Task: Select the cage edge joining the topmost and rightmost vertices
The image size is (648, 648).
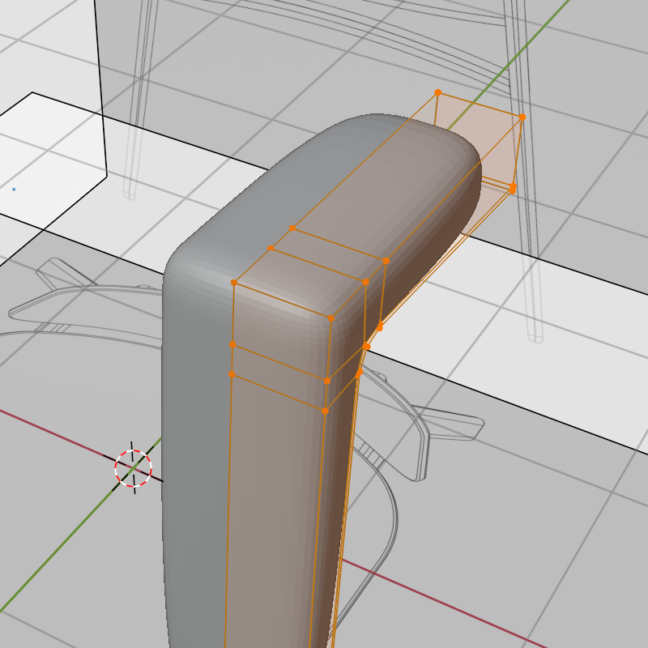Action: [x=480, y=105]
